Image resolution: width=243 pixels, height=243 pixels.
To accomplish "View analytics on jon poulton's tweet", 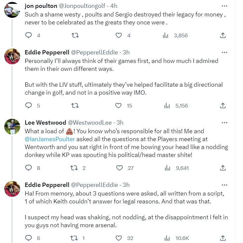I will coord(166,35).
